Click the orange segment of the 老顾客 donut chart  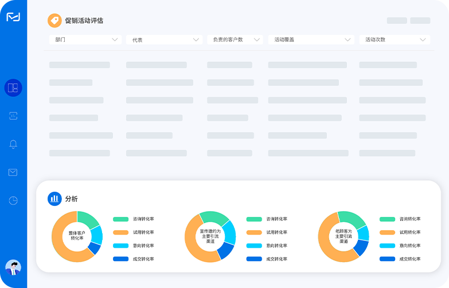tap(325, 244)
